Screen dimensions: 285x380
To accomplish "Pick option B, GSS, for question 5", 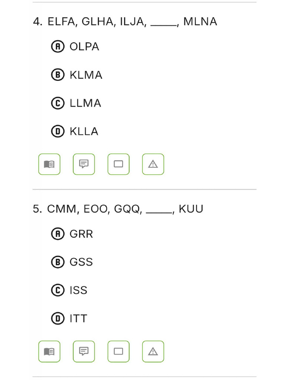I will [x=58, y=262].
